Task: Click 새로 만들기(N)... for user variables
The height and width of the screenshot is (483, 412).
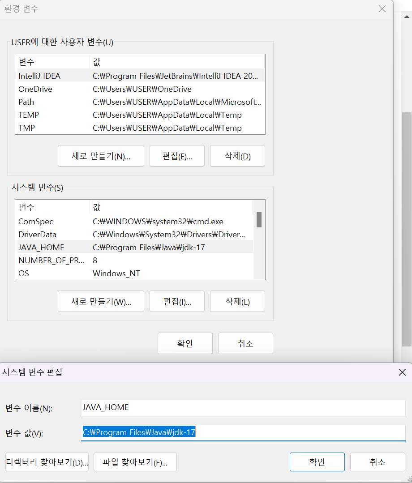Action: click(101, 156)
